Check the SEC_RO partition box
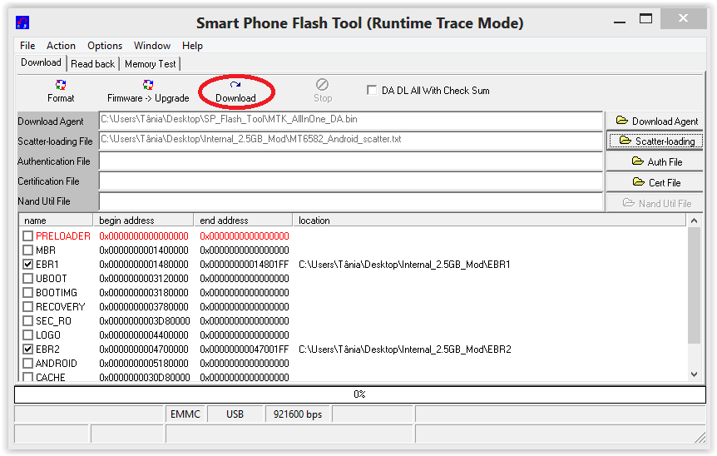717x456 pixels. [28, 321]
